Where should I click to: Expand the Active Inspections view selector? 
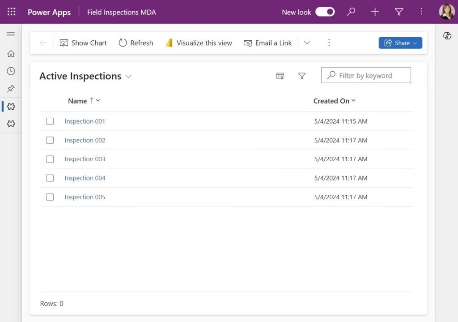tap(128, 76)
